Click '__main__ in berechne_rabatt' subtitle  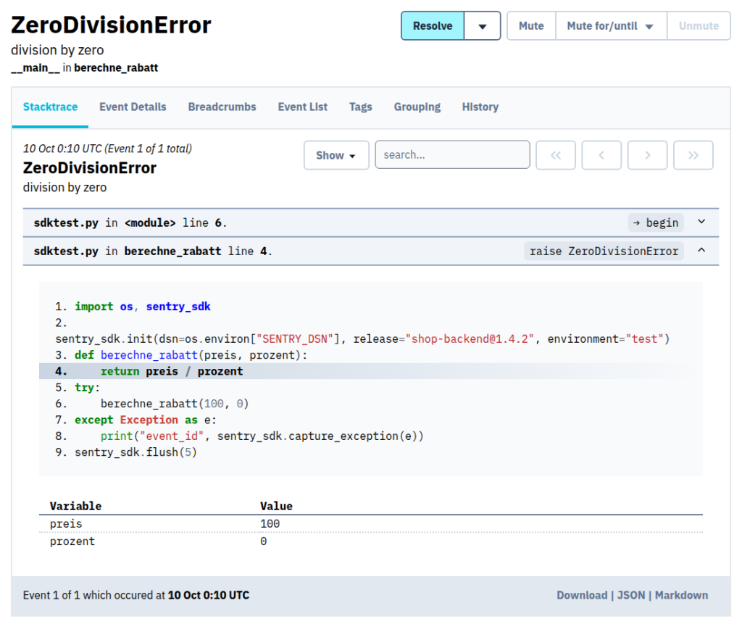[x=85, y=67]
